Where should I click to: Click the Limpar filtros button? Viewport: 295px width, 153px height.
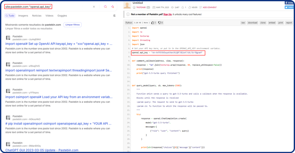pyautogui.click(x=73, y=24)
